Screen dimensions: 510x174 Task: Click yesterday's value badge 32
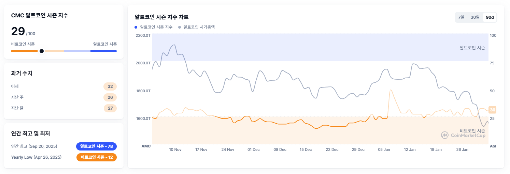tap(110, 86)
